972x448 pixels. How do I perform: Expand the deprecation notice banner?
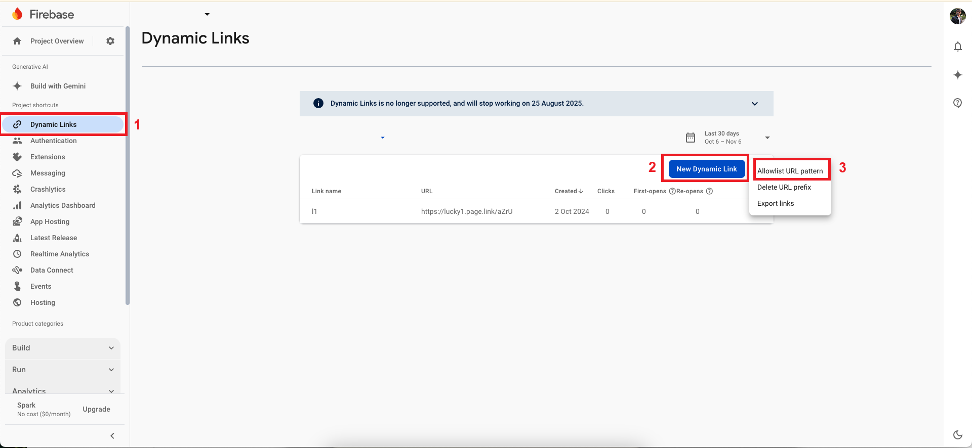click(x=754, y=104)
